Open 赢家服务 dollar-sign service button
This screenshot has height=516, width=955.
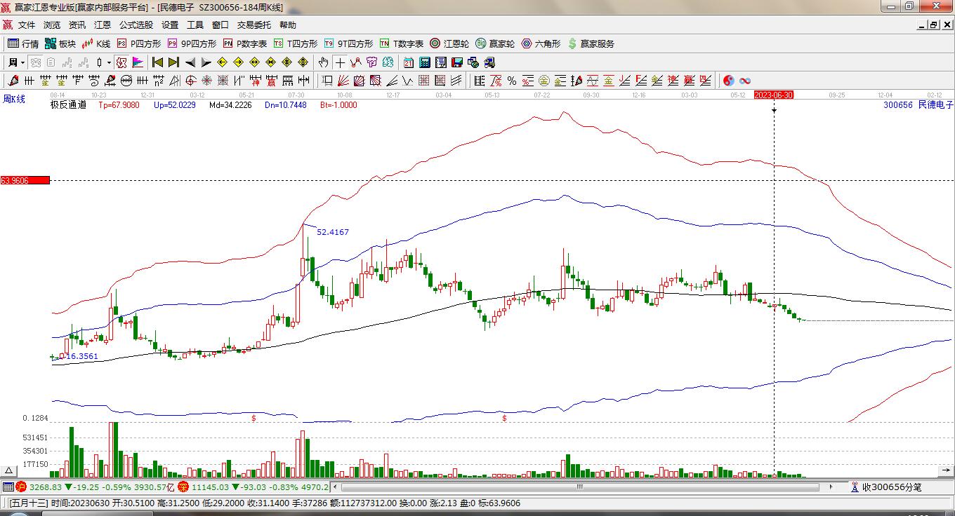click(591, 43)
